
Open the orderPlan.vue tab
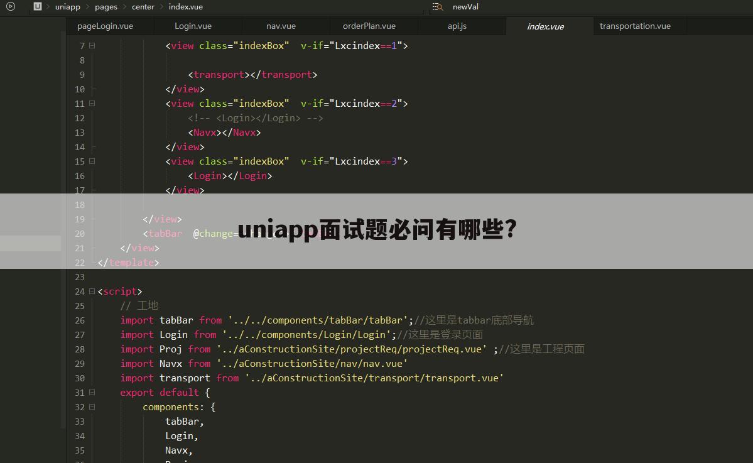(x=369, y=26)
